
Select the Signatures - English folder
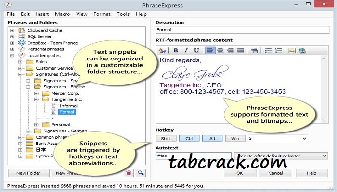[x=64, y=87]
